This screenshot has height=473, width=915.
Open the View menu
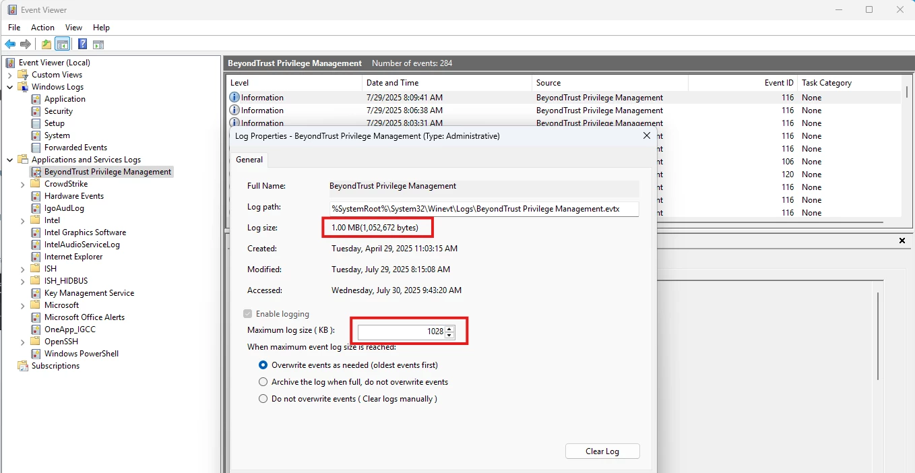73,28
